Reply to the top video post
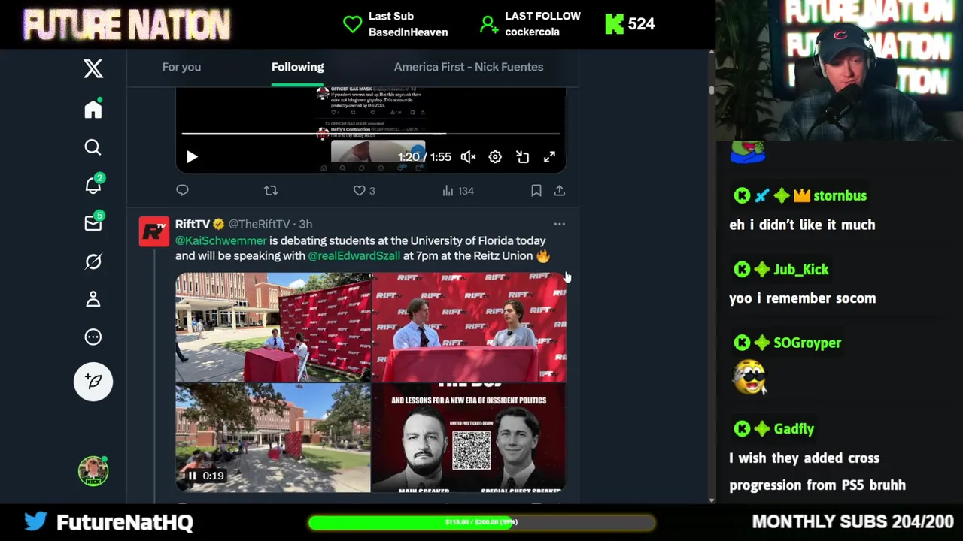 (182, 190)
